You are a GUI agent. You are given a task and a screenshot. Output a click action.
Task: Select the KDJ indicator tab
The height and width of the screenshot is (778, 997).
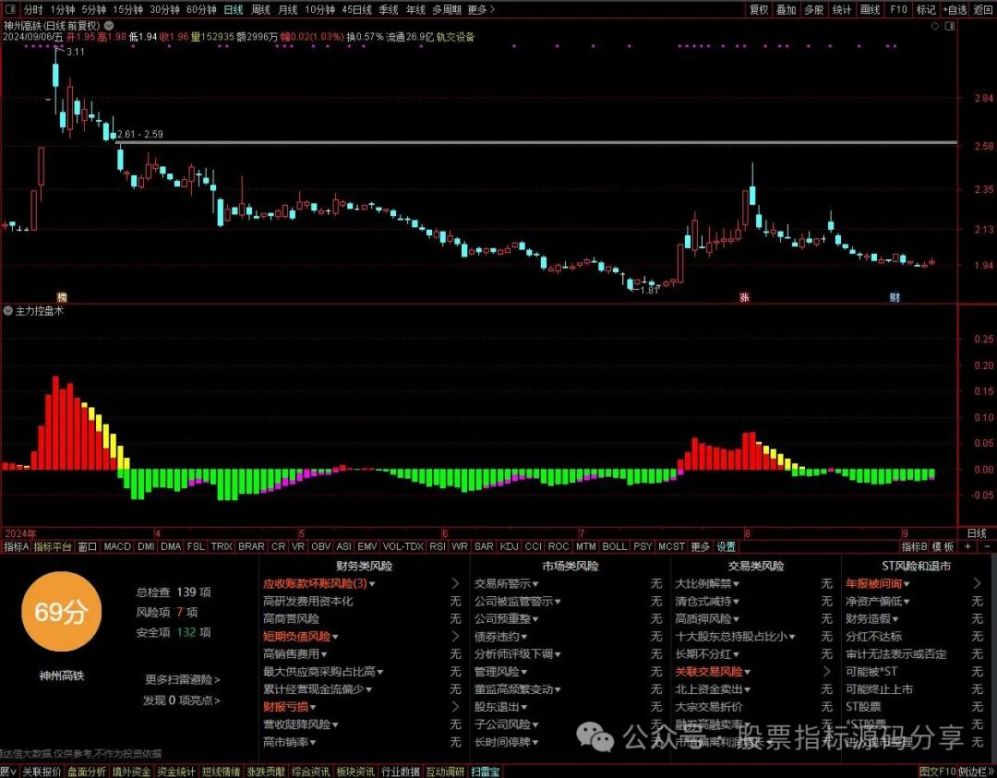click(509, 546)
